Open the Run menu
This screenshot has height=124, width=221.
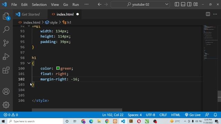(76, 4)
